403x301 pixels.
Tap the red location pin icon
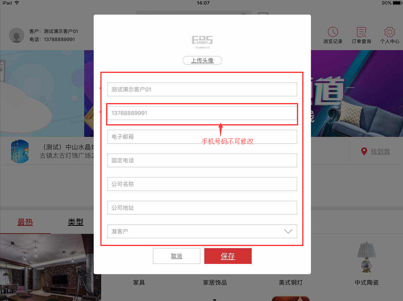[364, 152]
